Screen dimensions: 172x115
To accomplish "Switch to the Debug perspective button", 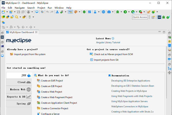I will [164, 17].
